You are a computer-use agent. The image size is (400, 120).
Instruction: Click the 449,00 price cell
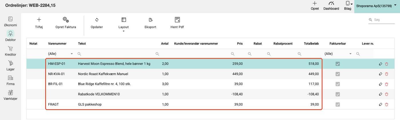(238, 74)
